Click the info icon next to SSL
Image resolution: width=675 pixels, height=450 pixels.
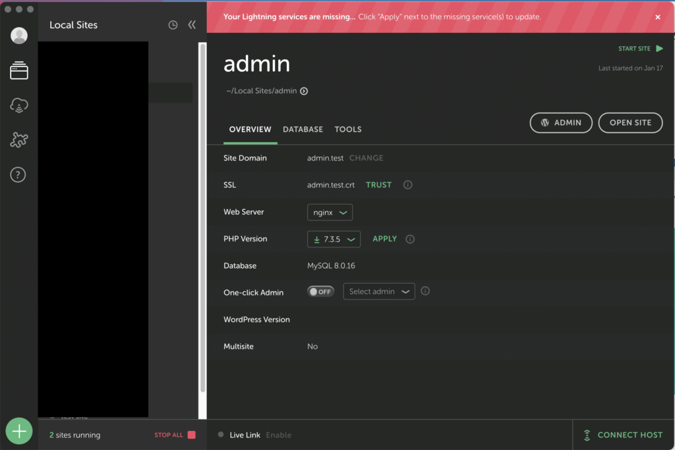click(x=407, y=185)
